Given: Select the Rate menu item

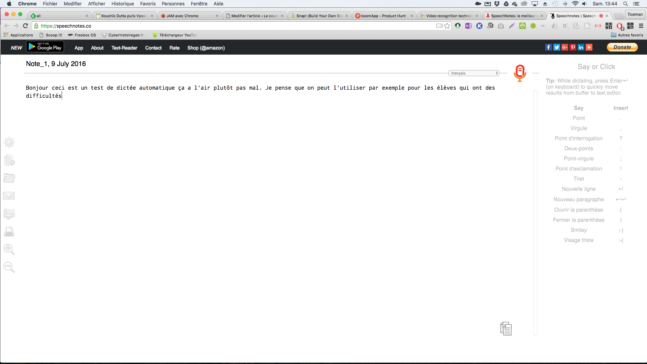Looking at the screenshot, I should pos(174,48).
